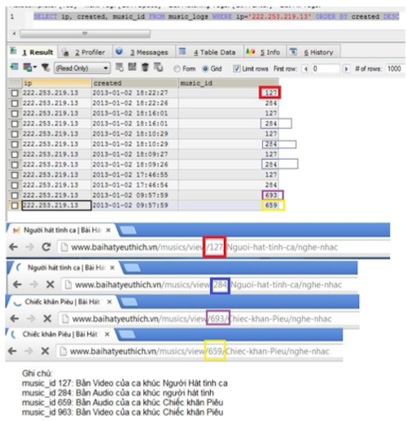Toggle the Limit rows checkbox
This screenshot has width=407, height=421.
[237, 68]
